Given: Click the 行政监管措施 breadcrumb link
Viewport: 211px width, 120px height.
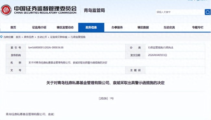Looking at the screenshot, I should tap(78, 37).
